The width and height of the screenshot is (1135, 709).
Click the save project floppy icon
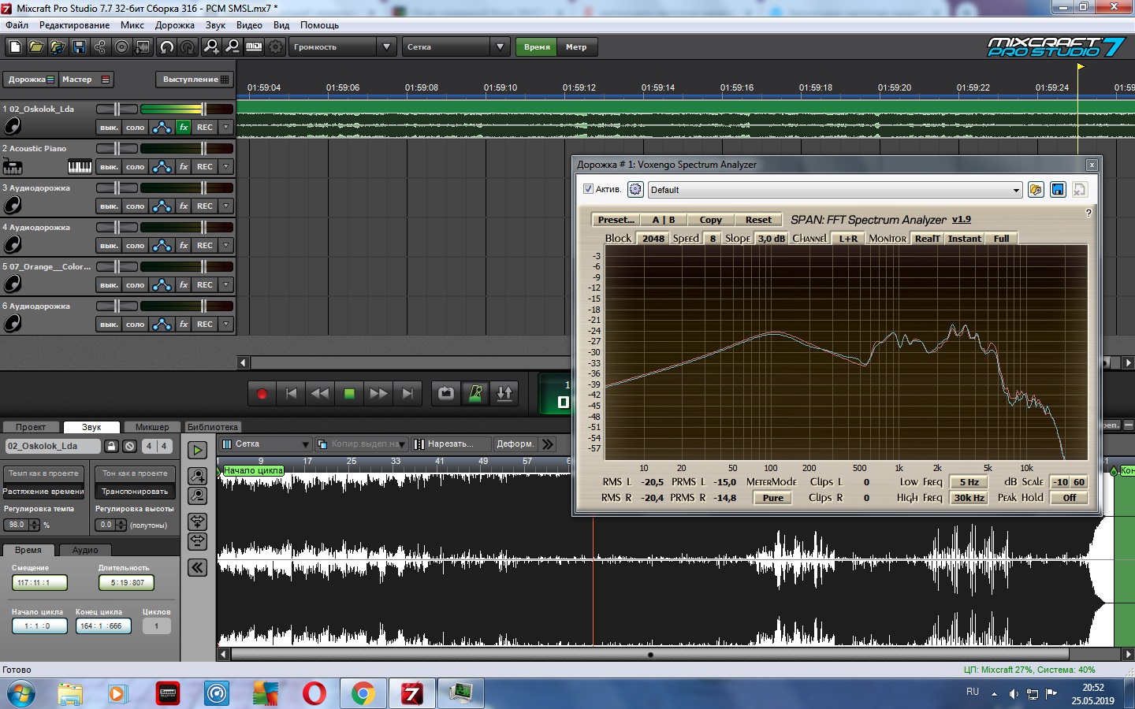pos(79,47)
